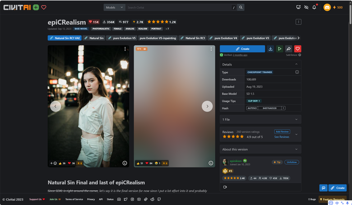Viewport: 352px width, 205px height.
Task: Expand About this version section
Action: tap(261, 149)
